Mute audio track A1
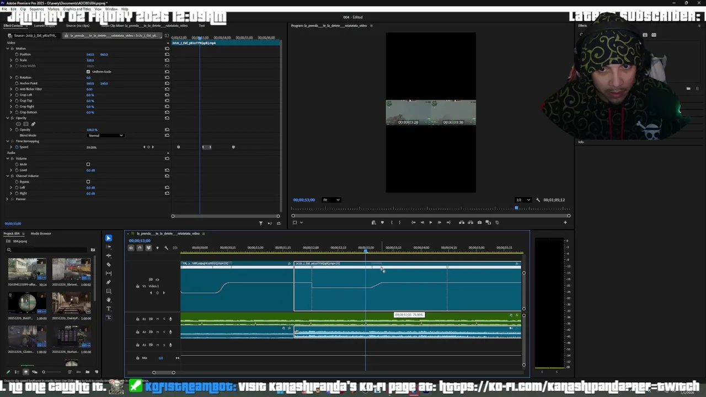The width and height of the screenshot is (706, 397). [158, 319]
